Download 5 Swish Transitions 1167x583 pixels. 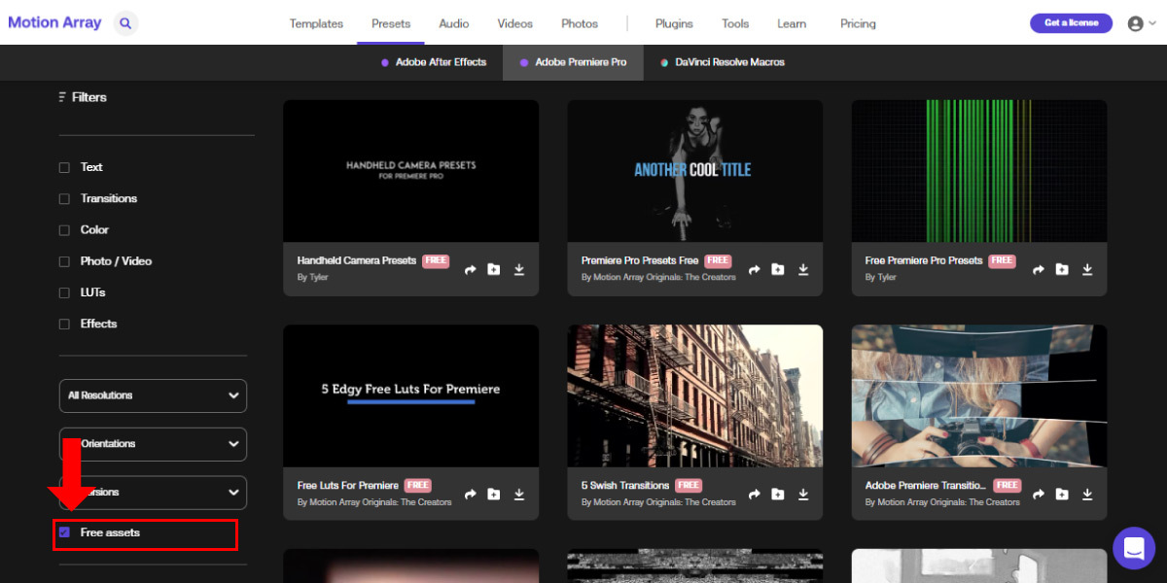[x=803, y=494]
